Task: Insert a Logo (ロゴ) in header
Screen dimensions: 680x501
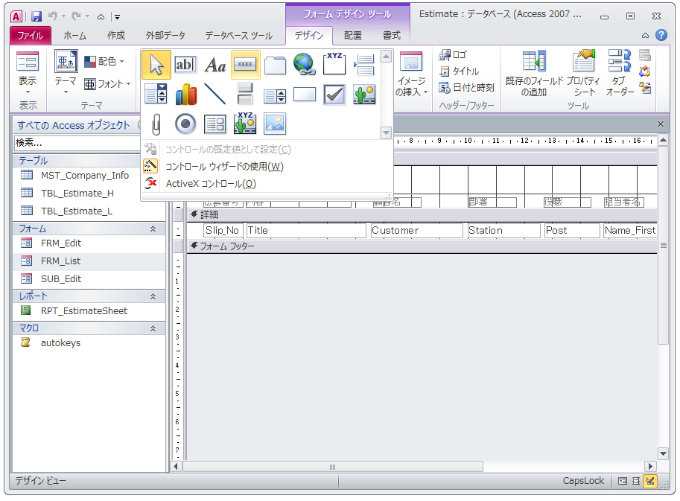Action: 453,55
